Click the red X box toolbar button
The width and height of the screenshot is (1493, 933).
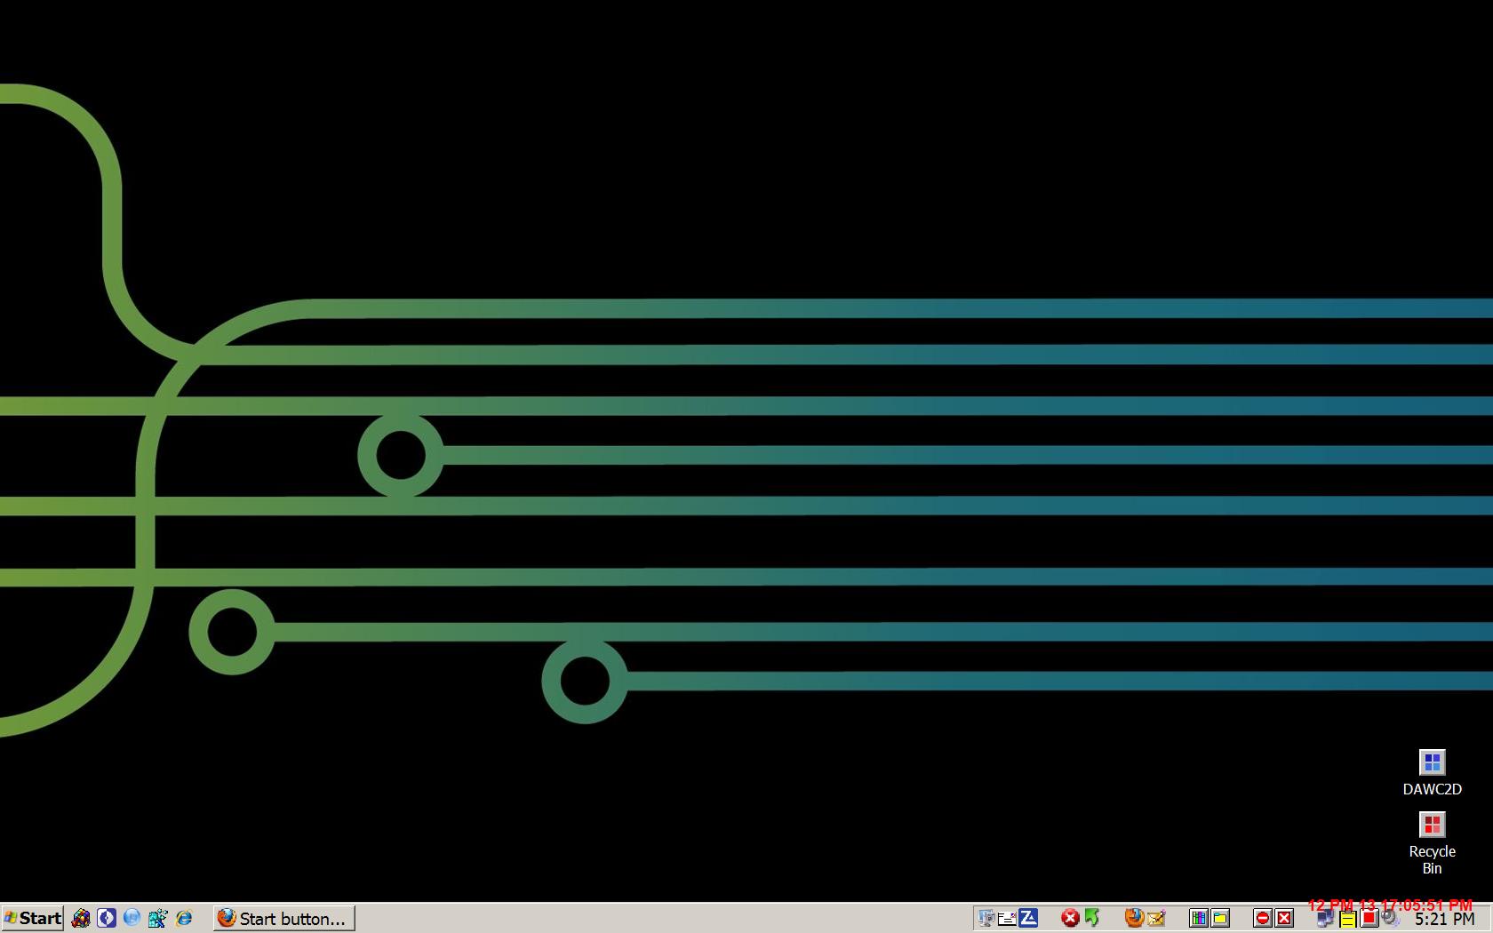[x=1284, y=918]
